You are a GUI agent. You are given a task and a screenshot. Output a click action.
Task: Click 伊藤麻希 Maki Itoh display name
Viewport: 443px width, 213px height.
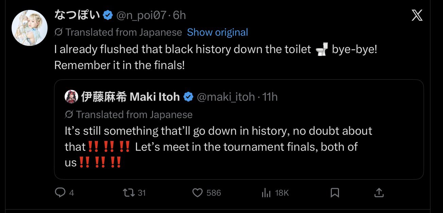coord(130,97)
